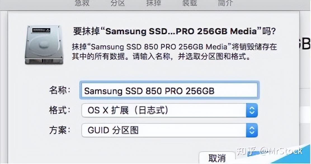Click the 取消 (Cancel) button
This screenshot has height=164, width=311.
217,158
